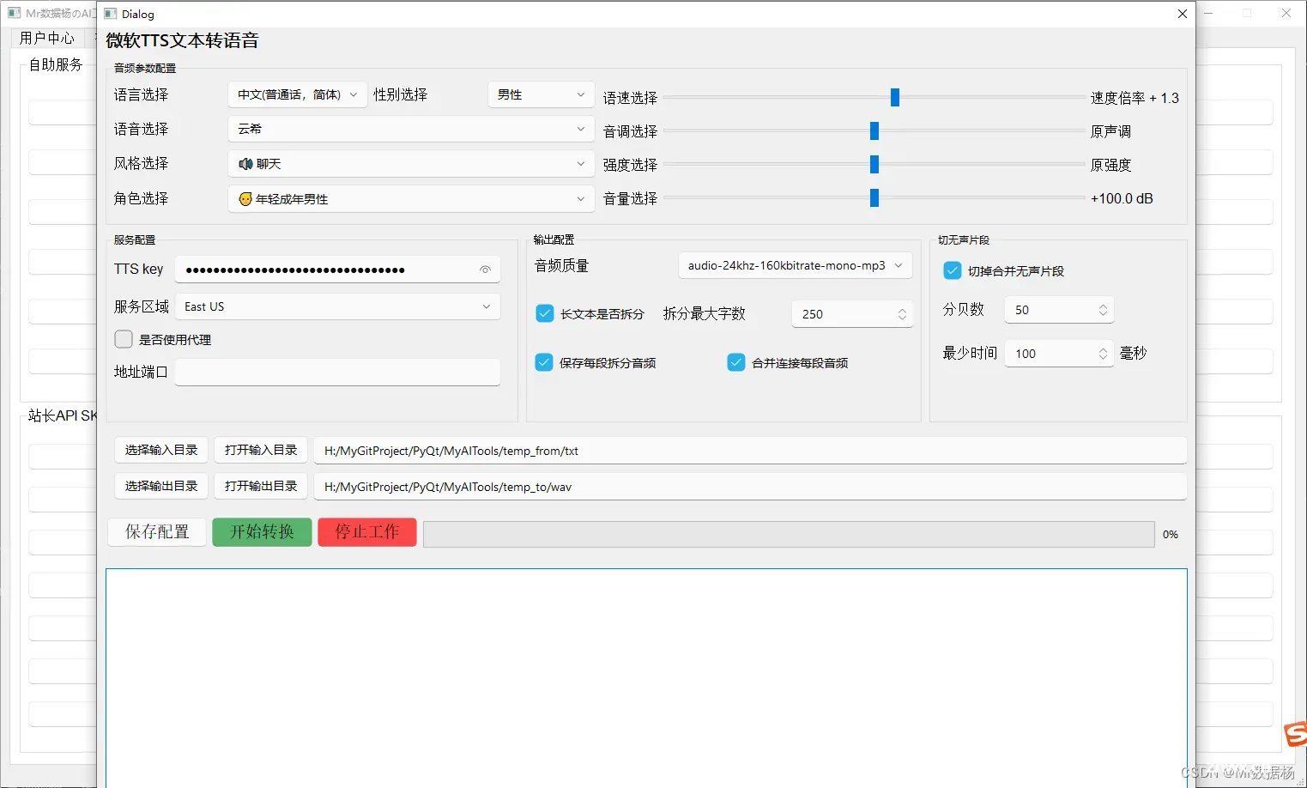The height and width of the screenshot is (788, 1307).
Task: Click 自助服务 label in background window
Action: (x=56, y=64)
